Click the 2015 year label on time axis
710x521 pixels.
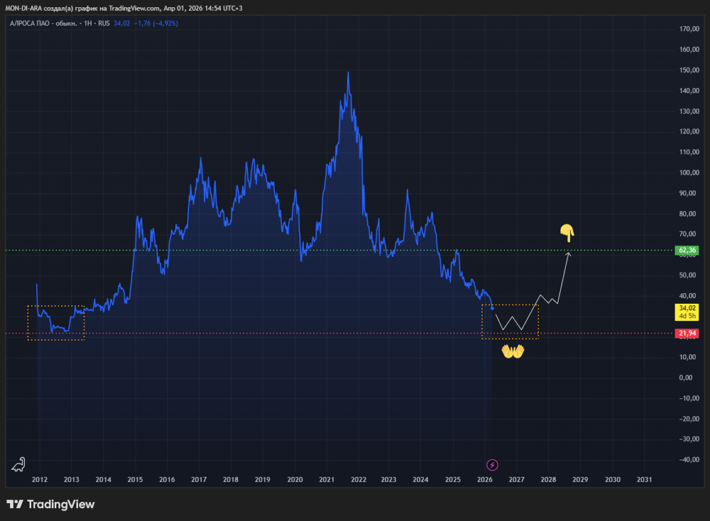tap(135, 480)
